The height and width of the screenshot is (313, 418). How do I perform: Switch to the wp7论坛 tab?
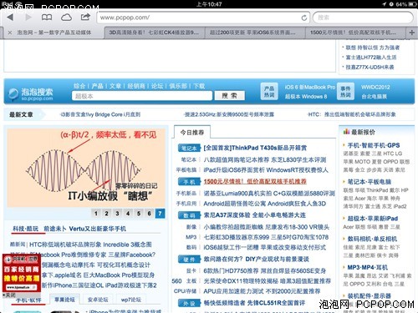pyautogui.click(x=131, y=300)
